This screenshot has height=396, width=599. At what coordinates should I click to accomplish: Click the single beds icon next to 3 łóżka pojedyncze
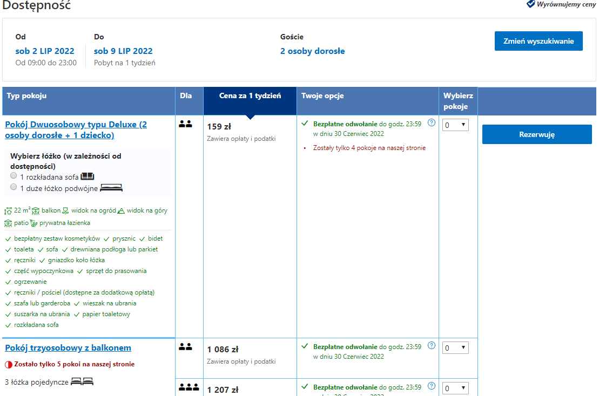(82, 381)
